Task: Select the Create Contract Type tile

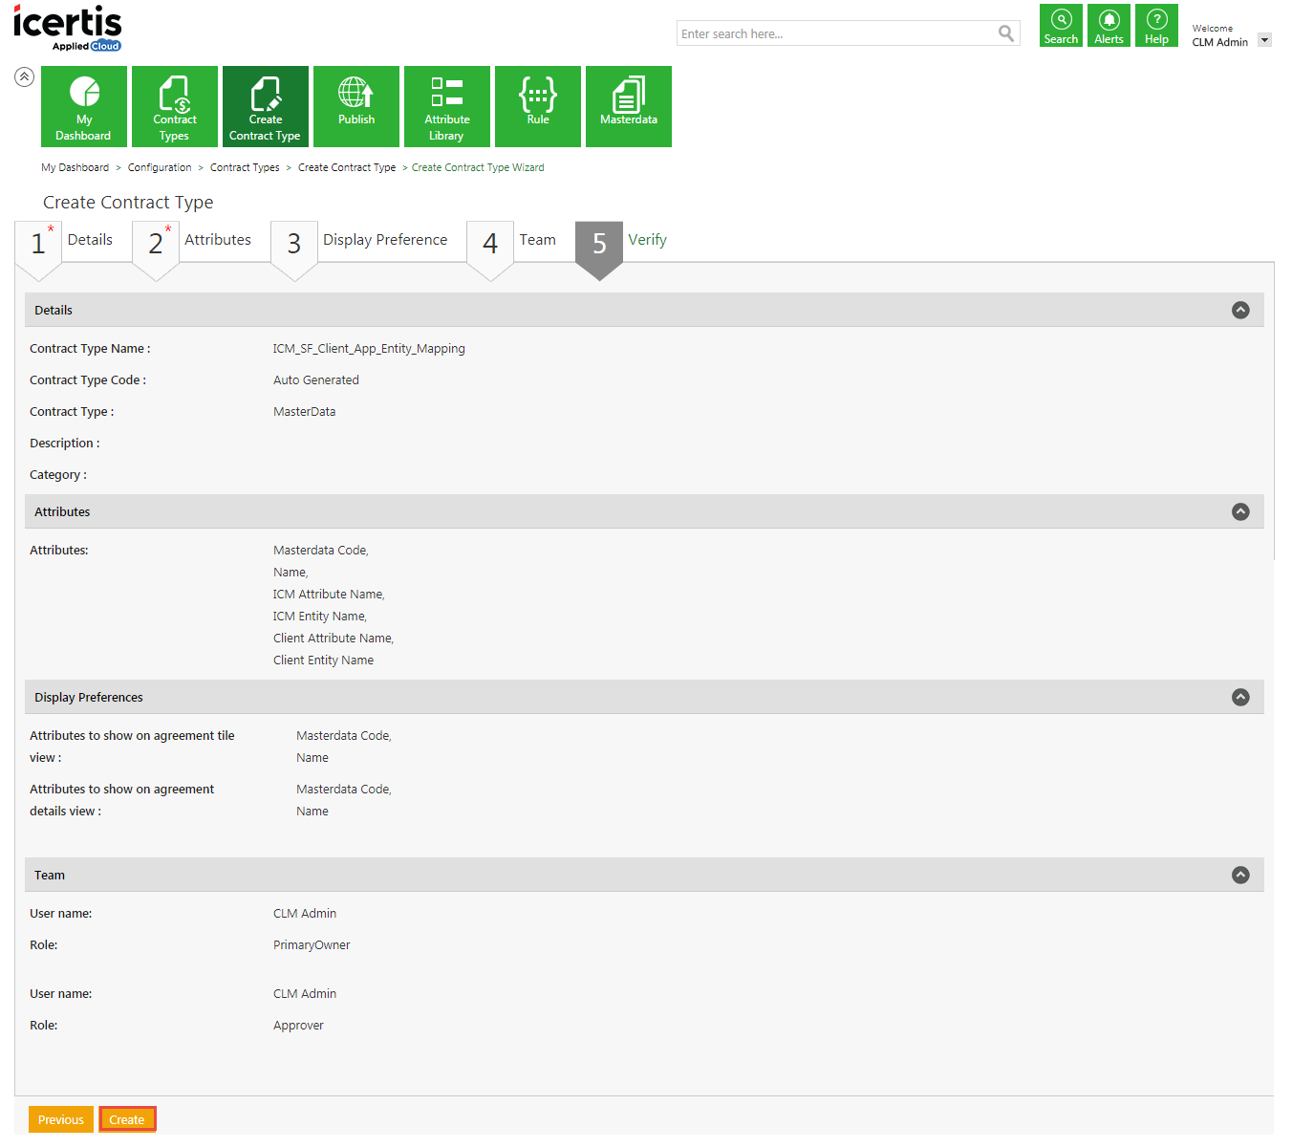Action: pyautogui.click(x=266, y=106)
